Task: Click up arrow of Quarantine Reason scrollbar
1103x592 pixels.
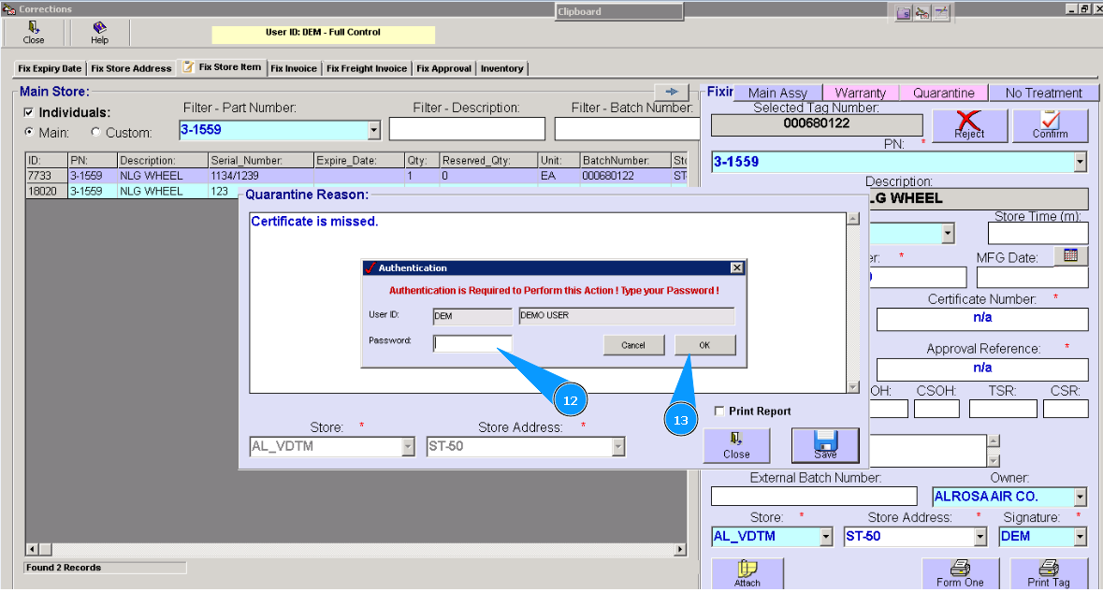Action: tap(852, 219)
